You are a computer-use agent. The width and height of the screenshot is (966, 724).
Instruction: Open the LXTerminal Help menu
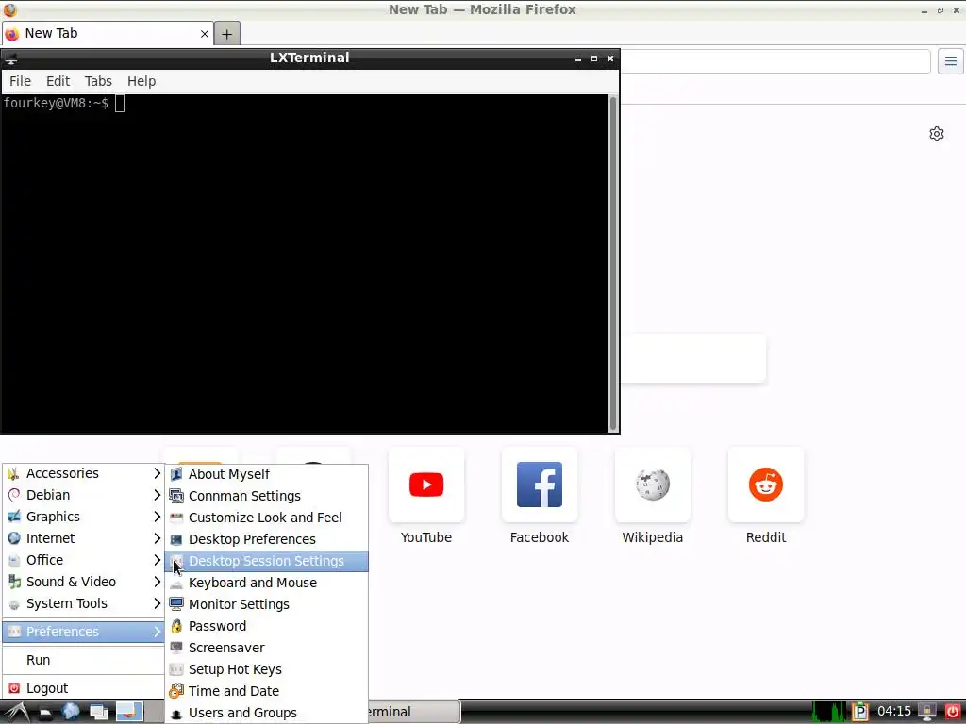(x=142, y=81)
